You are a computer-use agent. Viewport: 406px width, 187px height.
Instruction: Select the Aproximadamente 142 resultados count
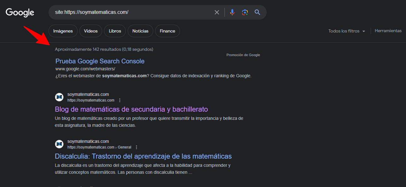point(104,49)
